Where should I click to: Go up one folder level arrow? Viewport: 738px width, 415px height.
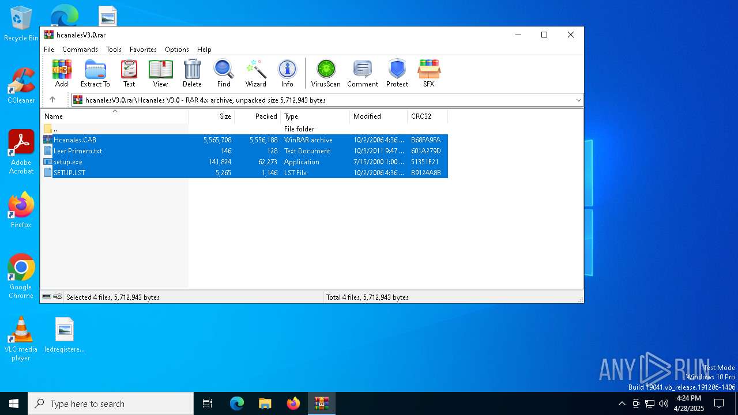click(x=52, y=100)
